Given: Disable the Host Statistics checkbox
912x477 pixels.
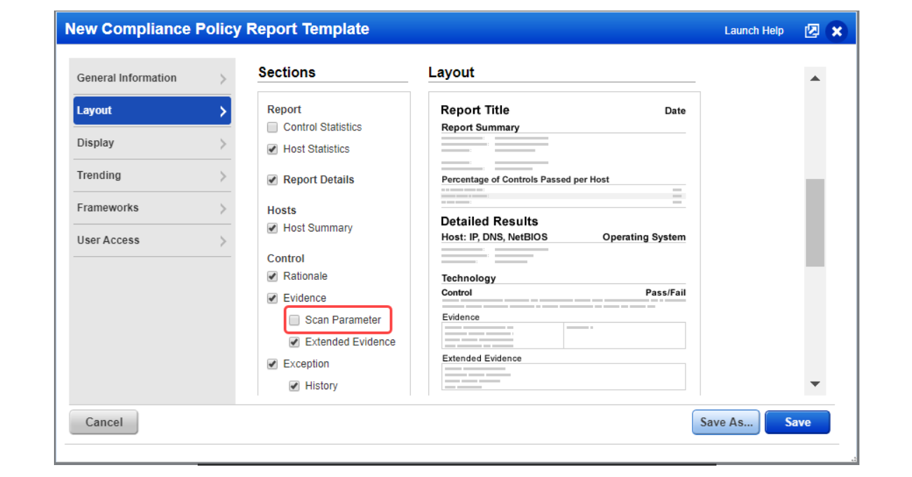Looking at the screenshot, I should click(272, 149).
